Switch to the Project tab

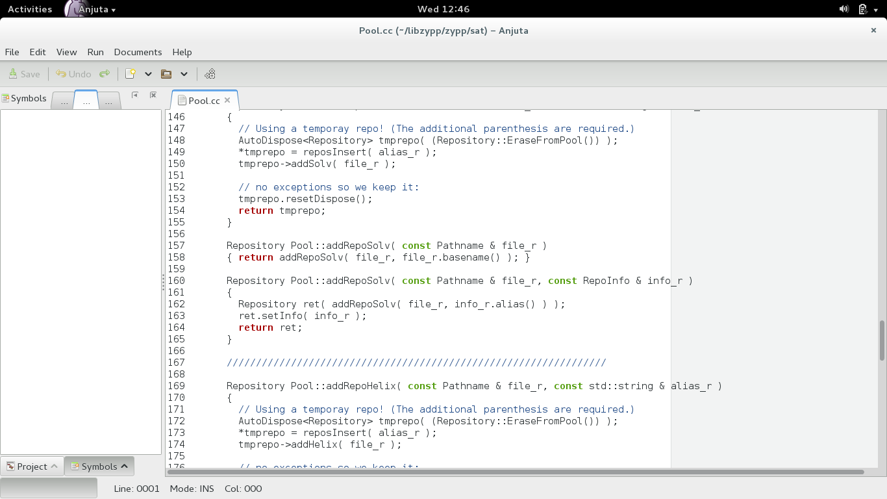click(32, 467)
